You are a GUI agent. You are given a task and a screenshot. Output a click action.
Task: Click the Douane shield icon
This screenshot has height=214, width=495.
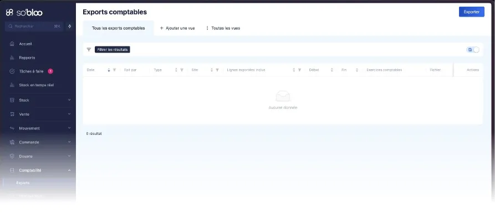(12, 156)
